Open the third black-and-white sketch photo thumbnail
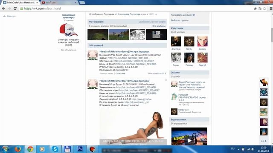This screenshot has height=153, width=273. click(x=137, y=34)
